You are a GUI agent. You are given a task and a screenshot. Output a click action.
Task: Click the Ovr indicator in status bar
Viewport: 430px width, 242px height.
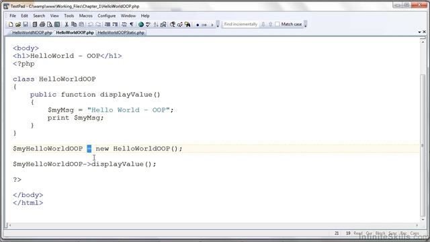click(x=369, y=233)
